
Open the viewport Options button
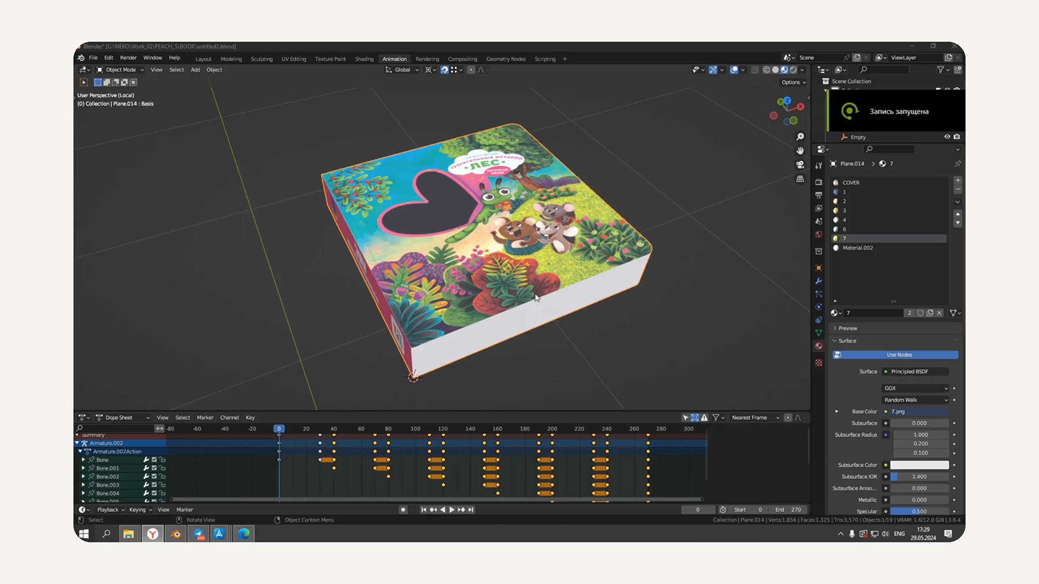click(793, 82)
